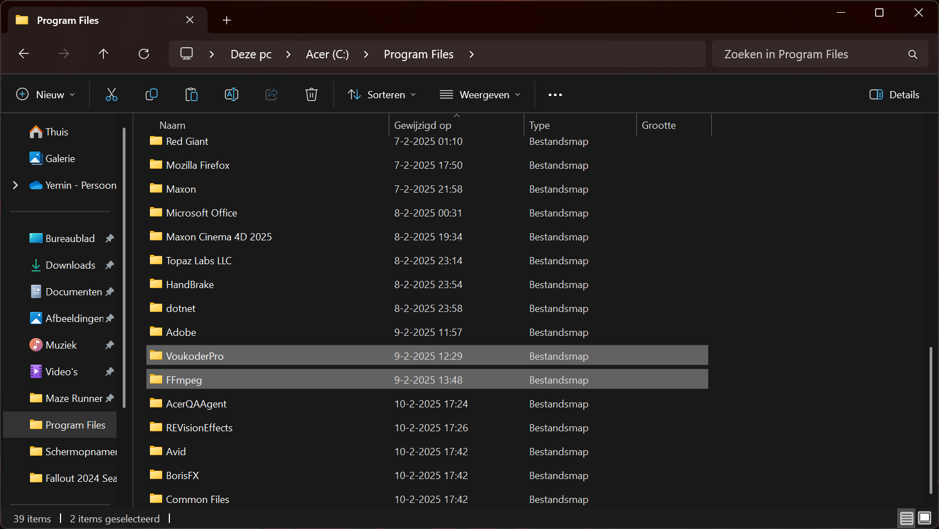Toggle the Details pane

coord(894,95)
